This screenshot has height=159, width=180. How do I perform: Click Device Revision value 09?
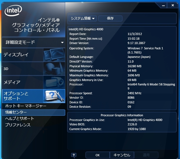129,107
